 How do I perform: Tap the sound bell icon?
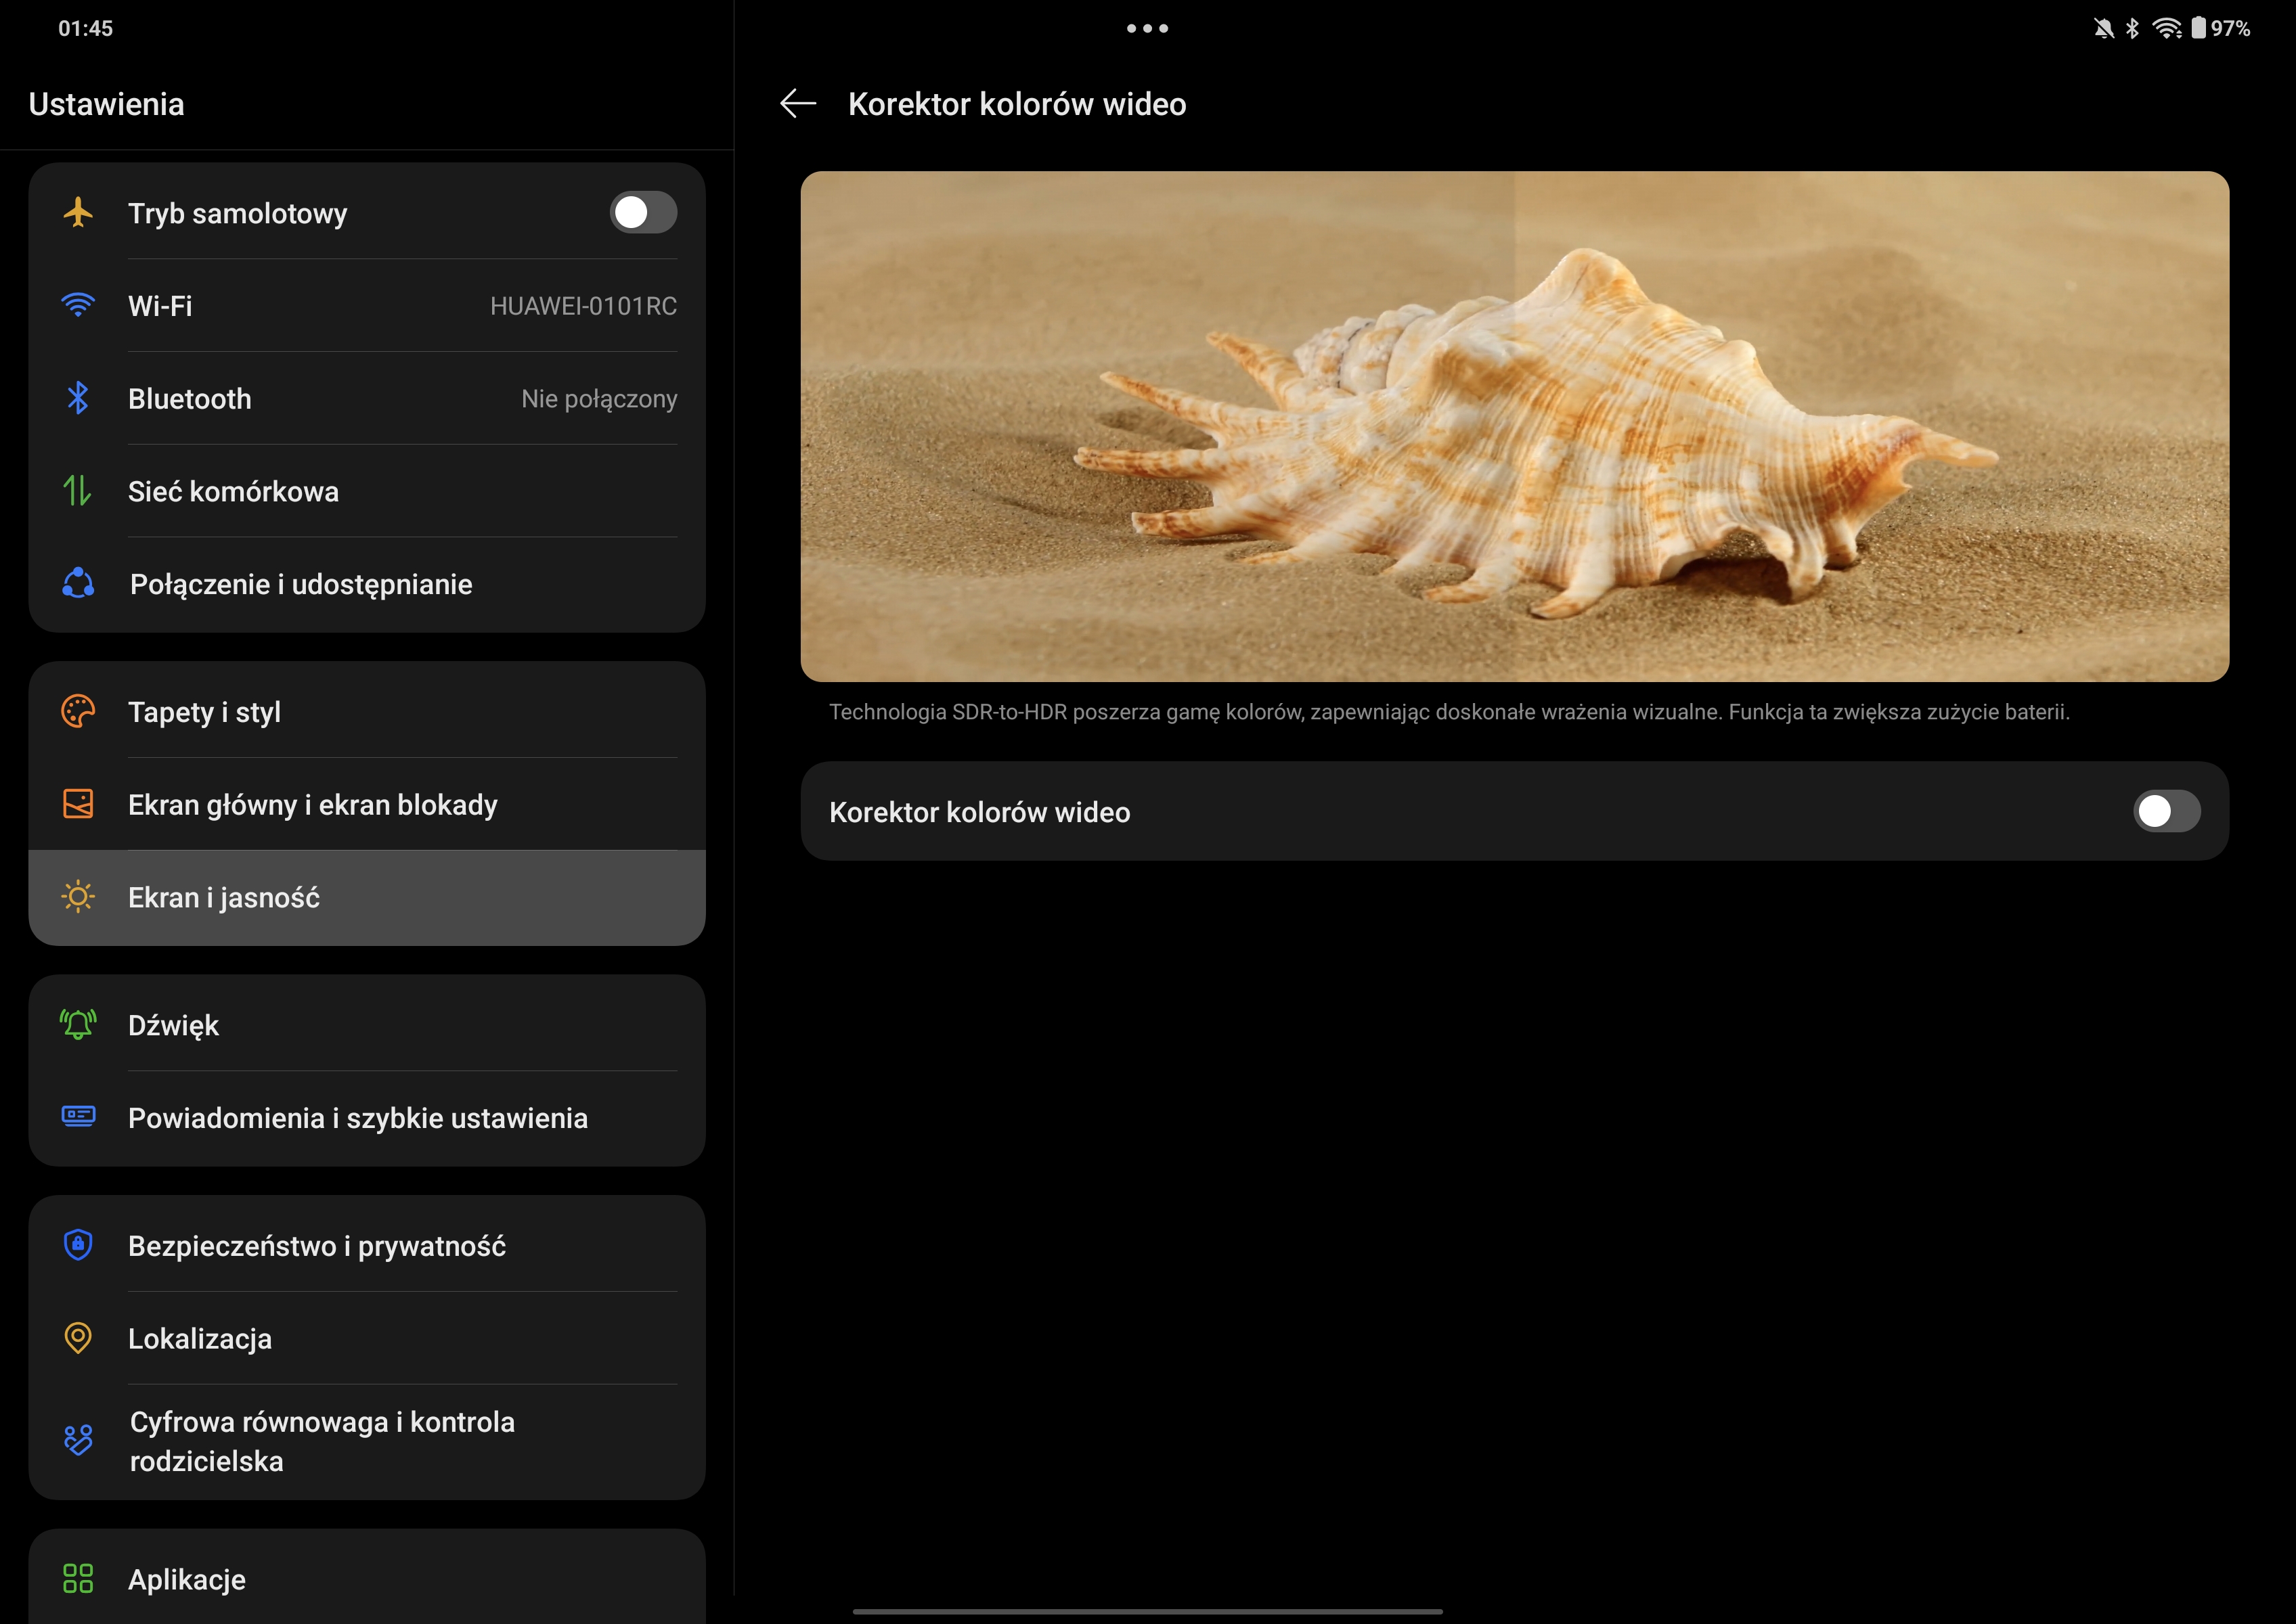pos(78,1024)
